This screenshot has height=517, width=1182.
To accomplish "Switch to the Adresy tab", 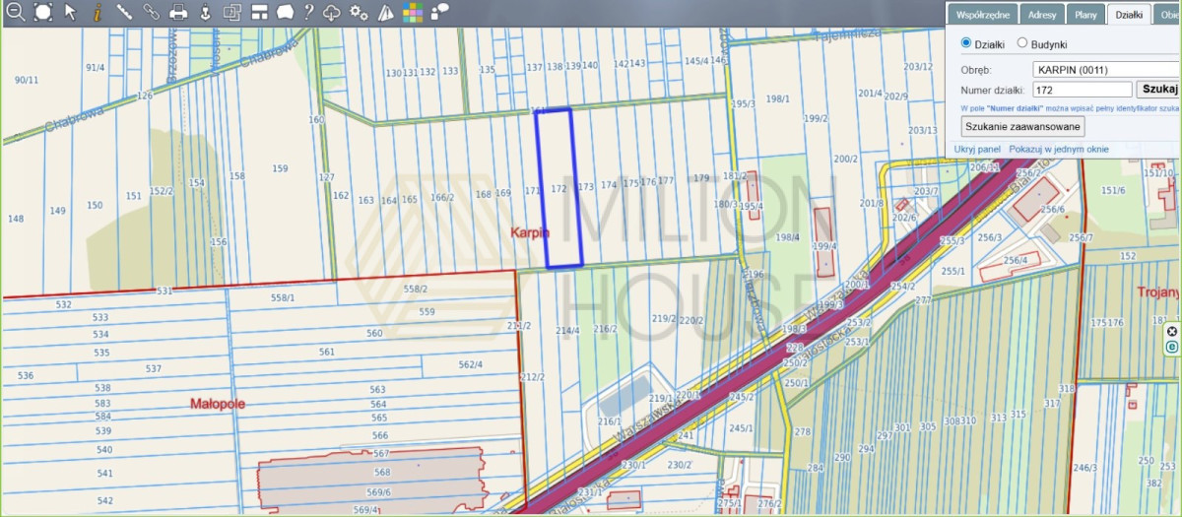I will click(x=1041, y=15).
